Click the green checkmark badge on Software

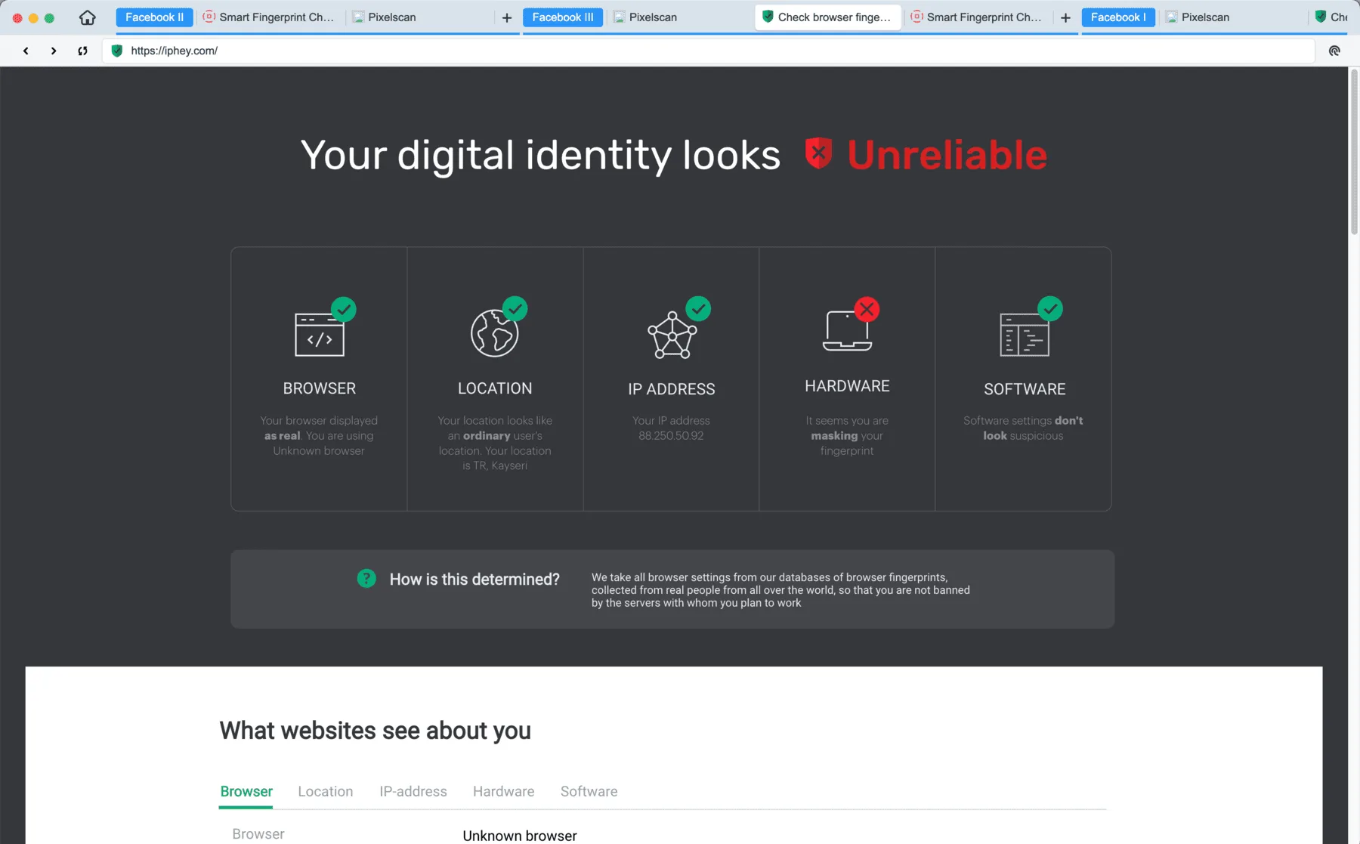point(1050,308)
